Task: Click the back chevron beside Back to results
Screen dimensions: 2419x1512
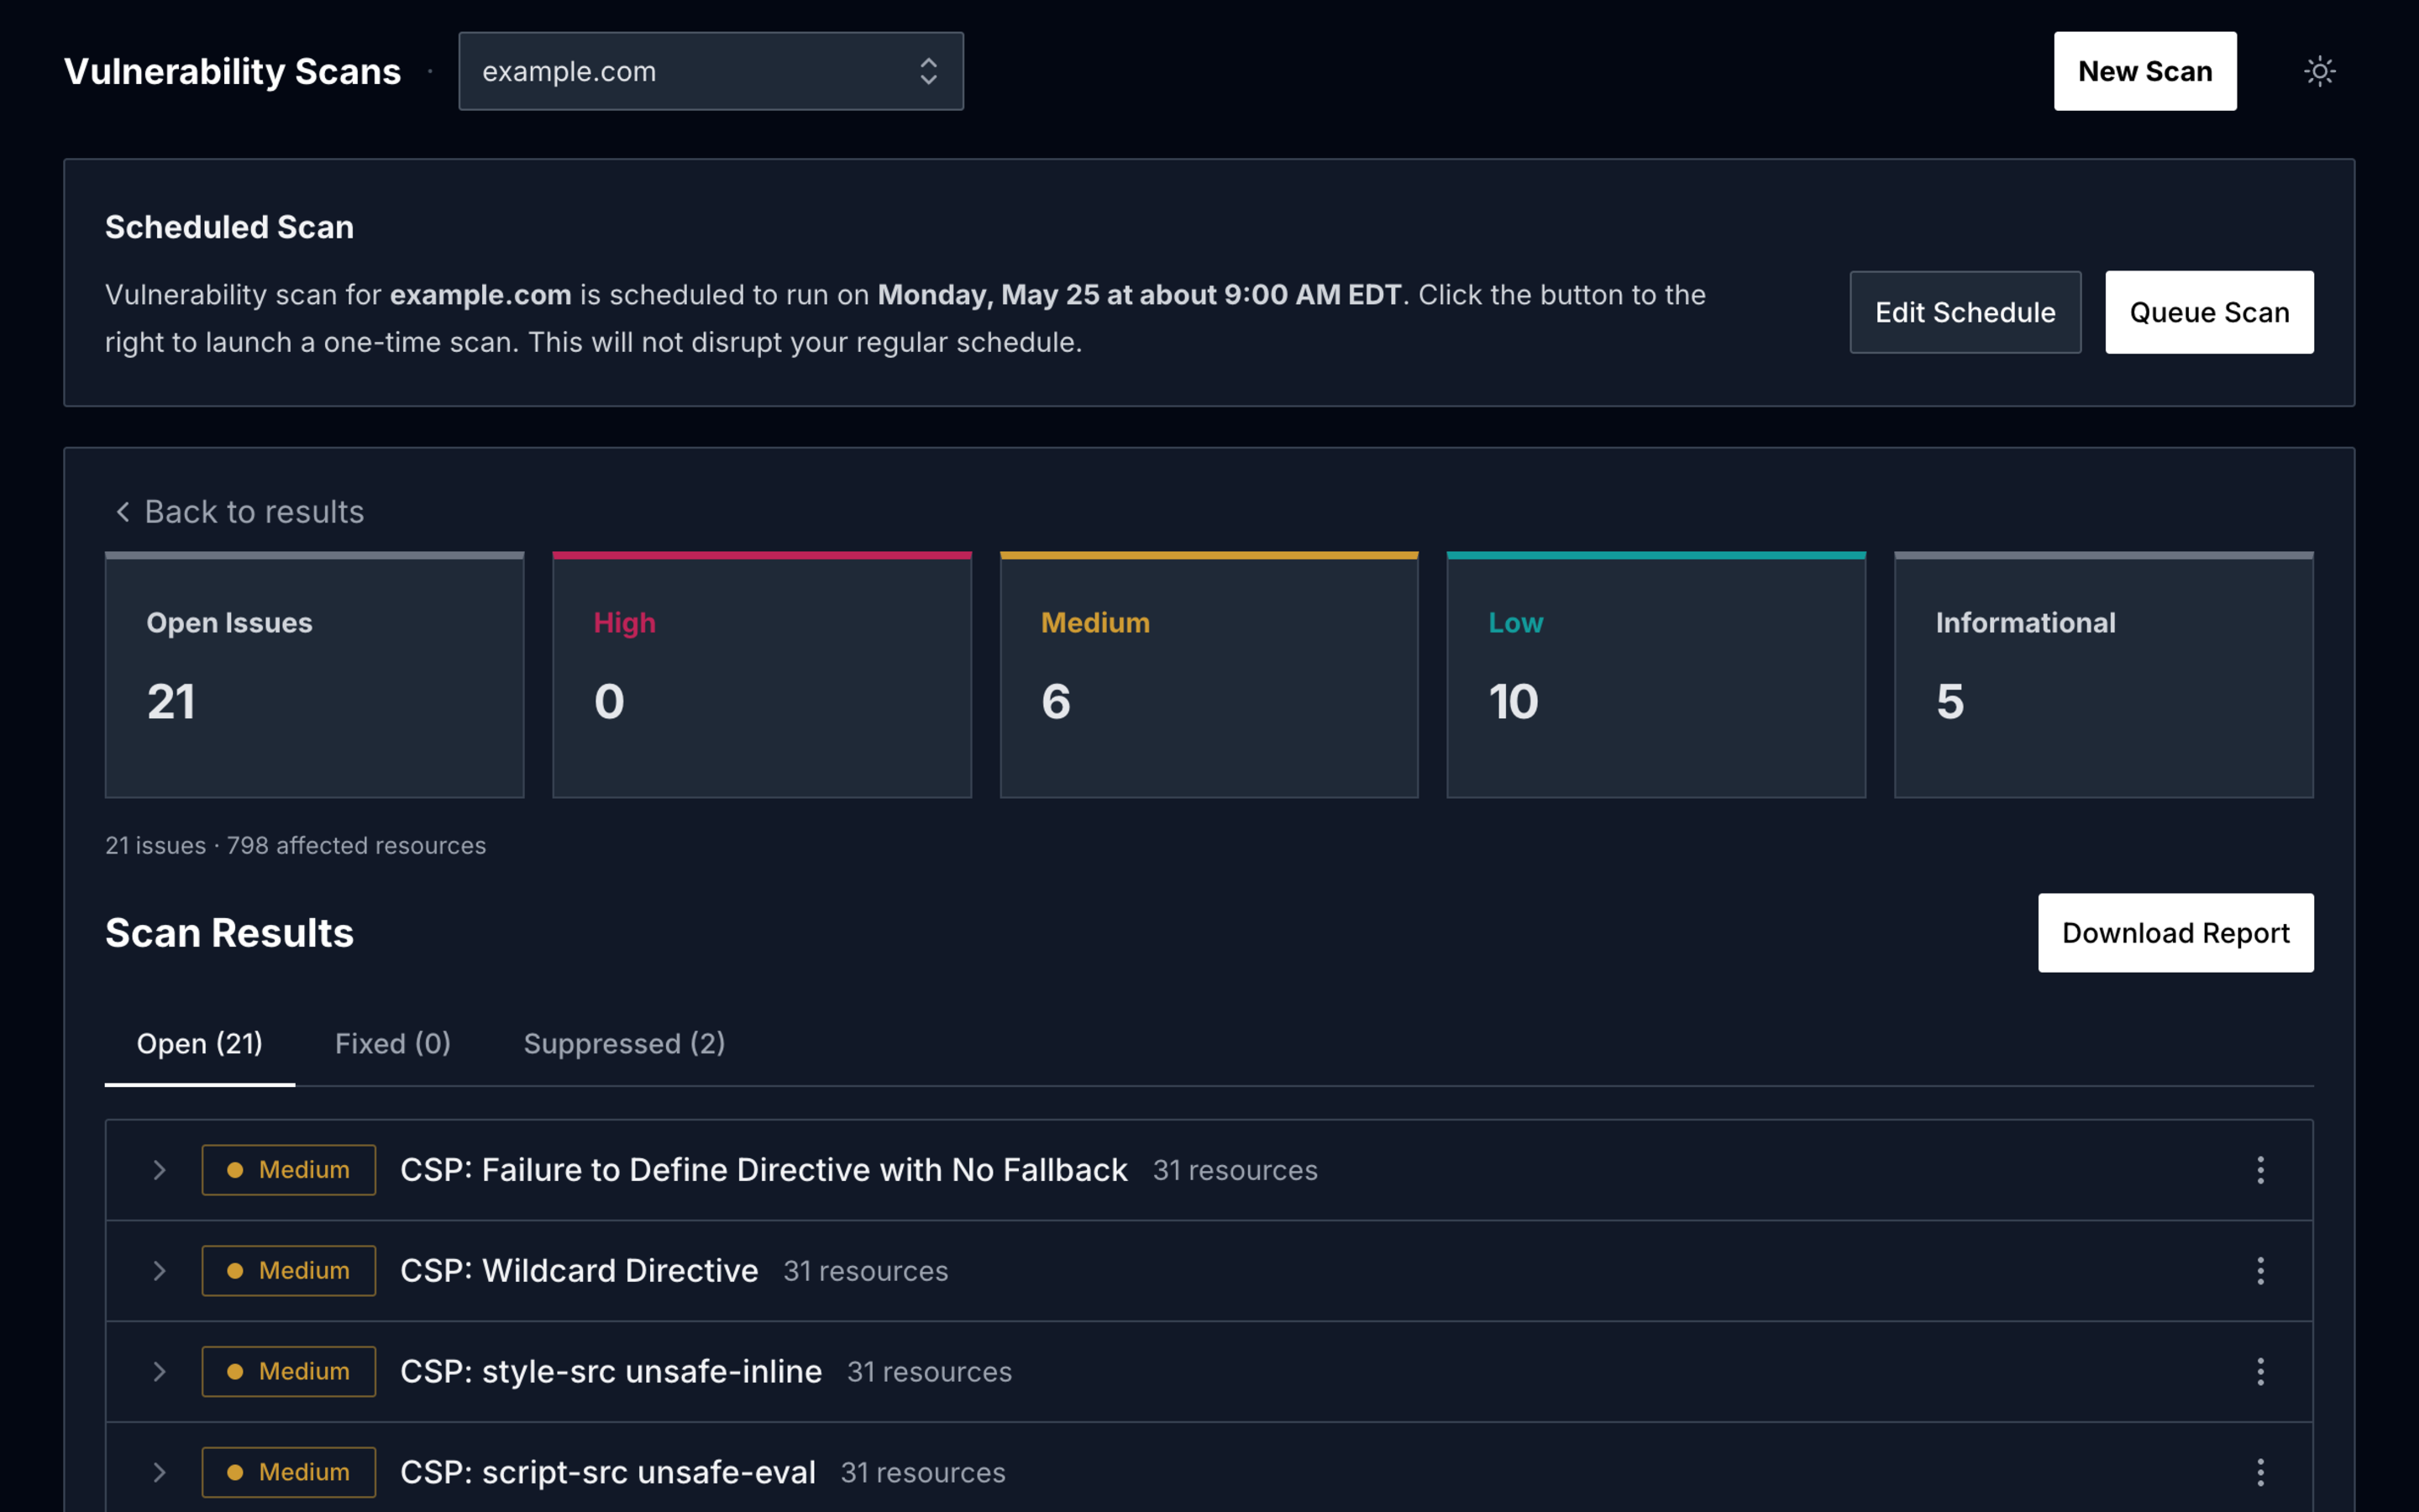Action: click(x=123, y=512)
